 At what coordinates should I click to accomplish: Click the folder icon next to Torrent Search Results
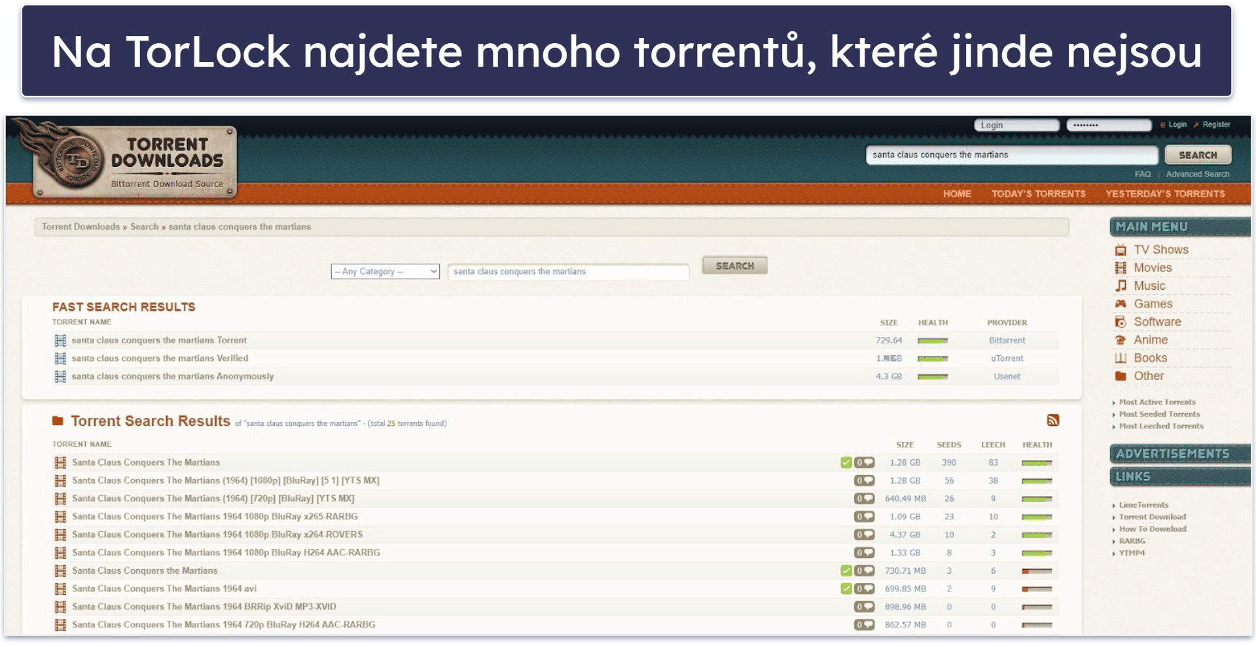[58, 421]
